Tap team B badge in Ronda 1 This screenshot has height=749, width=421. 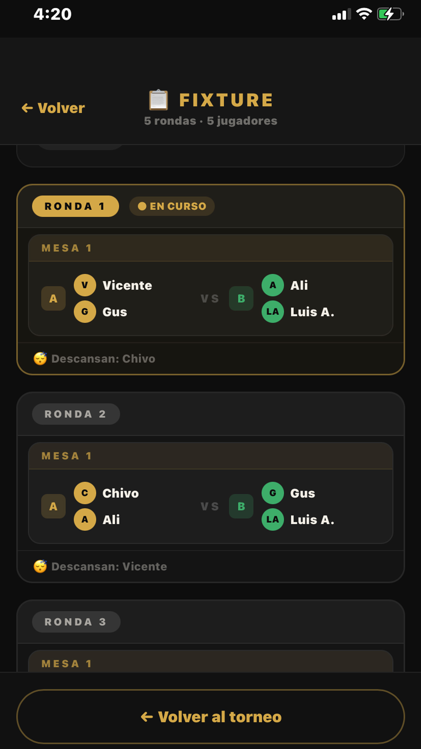[x=241, y=298]
